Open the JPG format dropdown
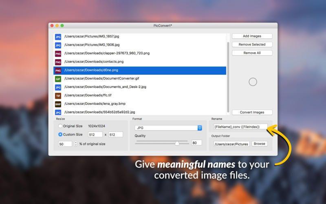 pyautogui.click(x=168, y=128)
